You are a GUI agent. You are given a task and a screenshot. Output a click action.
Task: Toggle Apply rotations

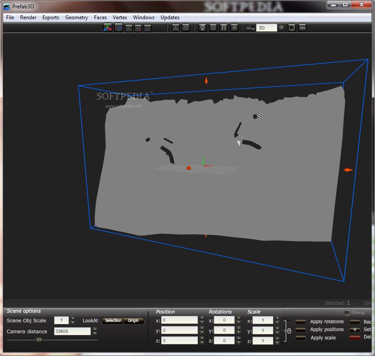301,321
